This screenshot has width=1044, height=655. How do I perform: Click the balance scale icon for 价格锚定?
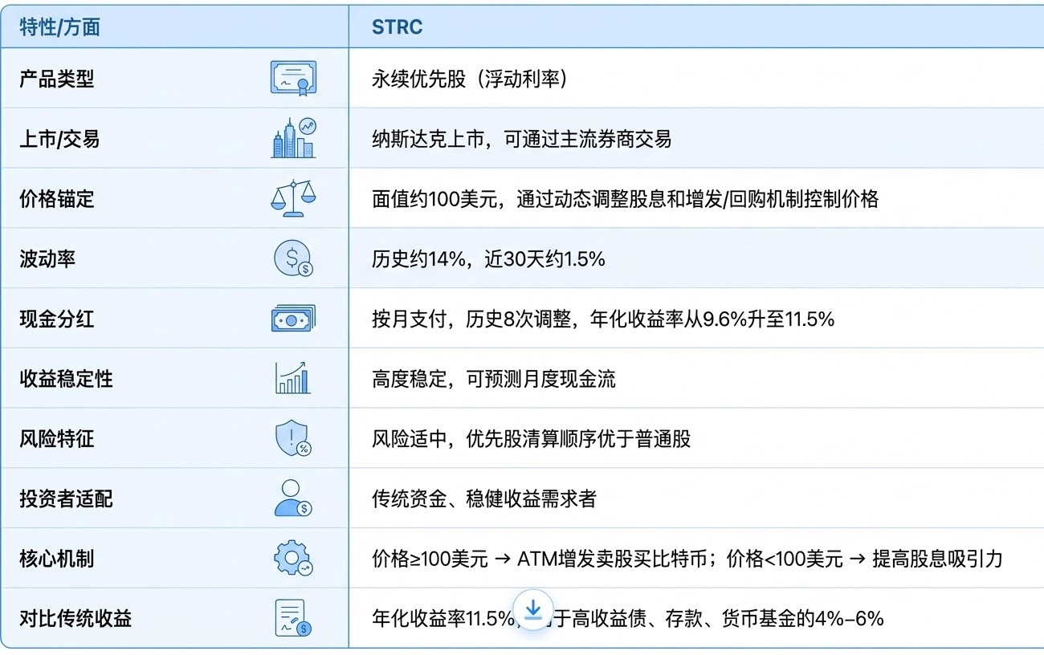pos(294,198)
